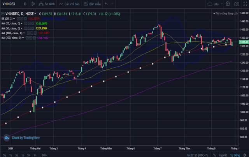Open chart settings with the gear icon

pyautogui.click(x=228, y=4)
